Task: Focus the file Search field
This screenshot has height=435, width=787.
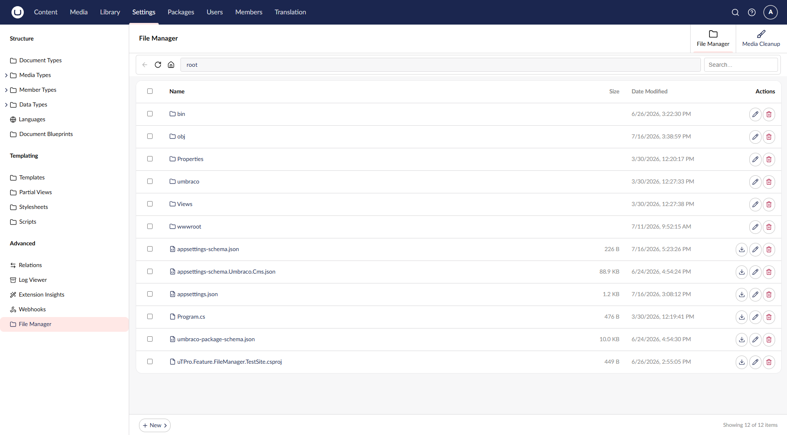Action: [741, 65]
